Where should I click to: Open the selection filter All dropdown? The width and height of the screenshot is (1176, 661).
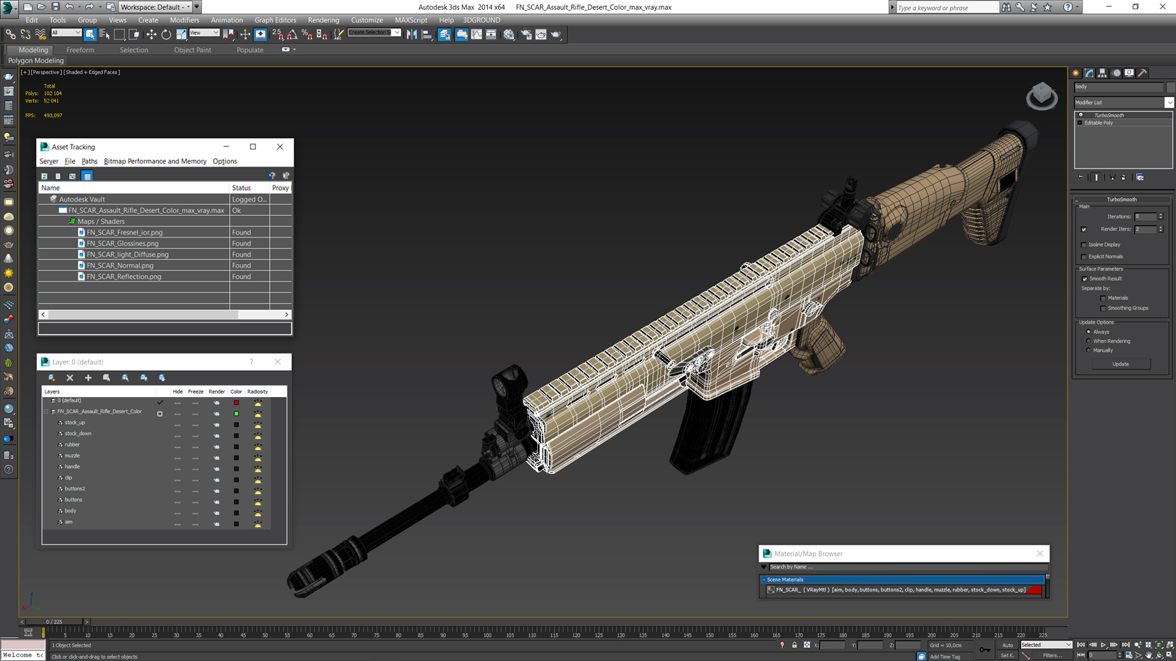(x=66, y=33)
